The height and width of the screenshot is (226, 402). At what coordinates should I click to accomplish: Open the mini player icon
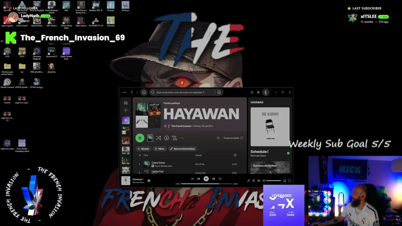tap(285, 180)
